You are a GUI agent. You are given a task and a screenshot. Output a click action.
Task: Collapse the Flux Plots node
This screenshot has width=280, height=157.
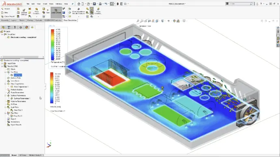(x=5, y=113)
